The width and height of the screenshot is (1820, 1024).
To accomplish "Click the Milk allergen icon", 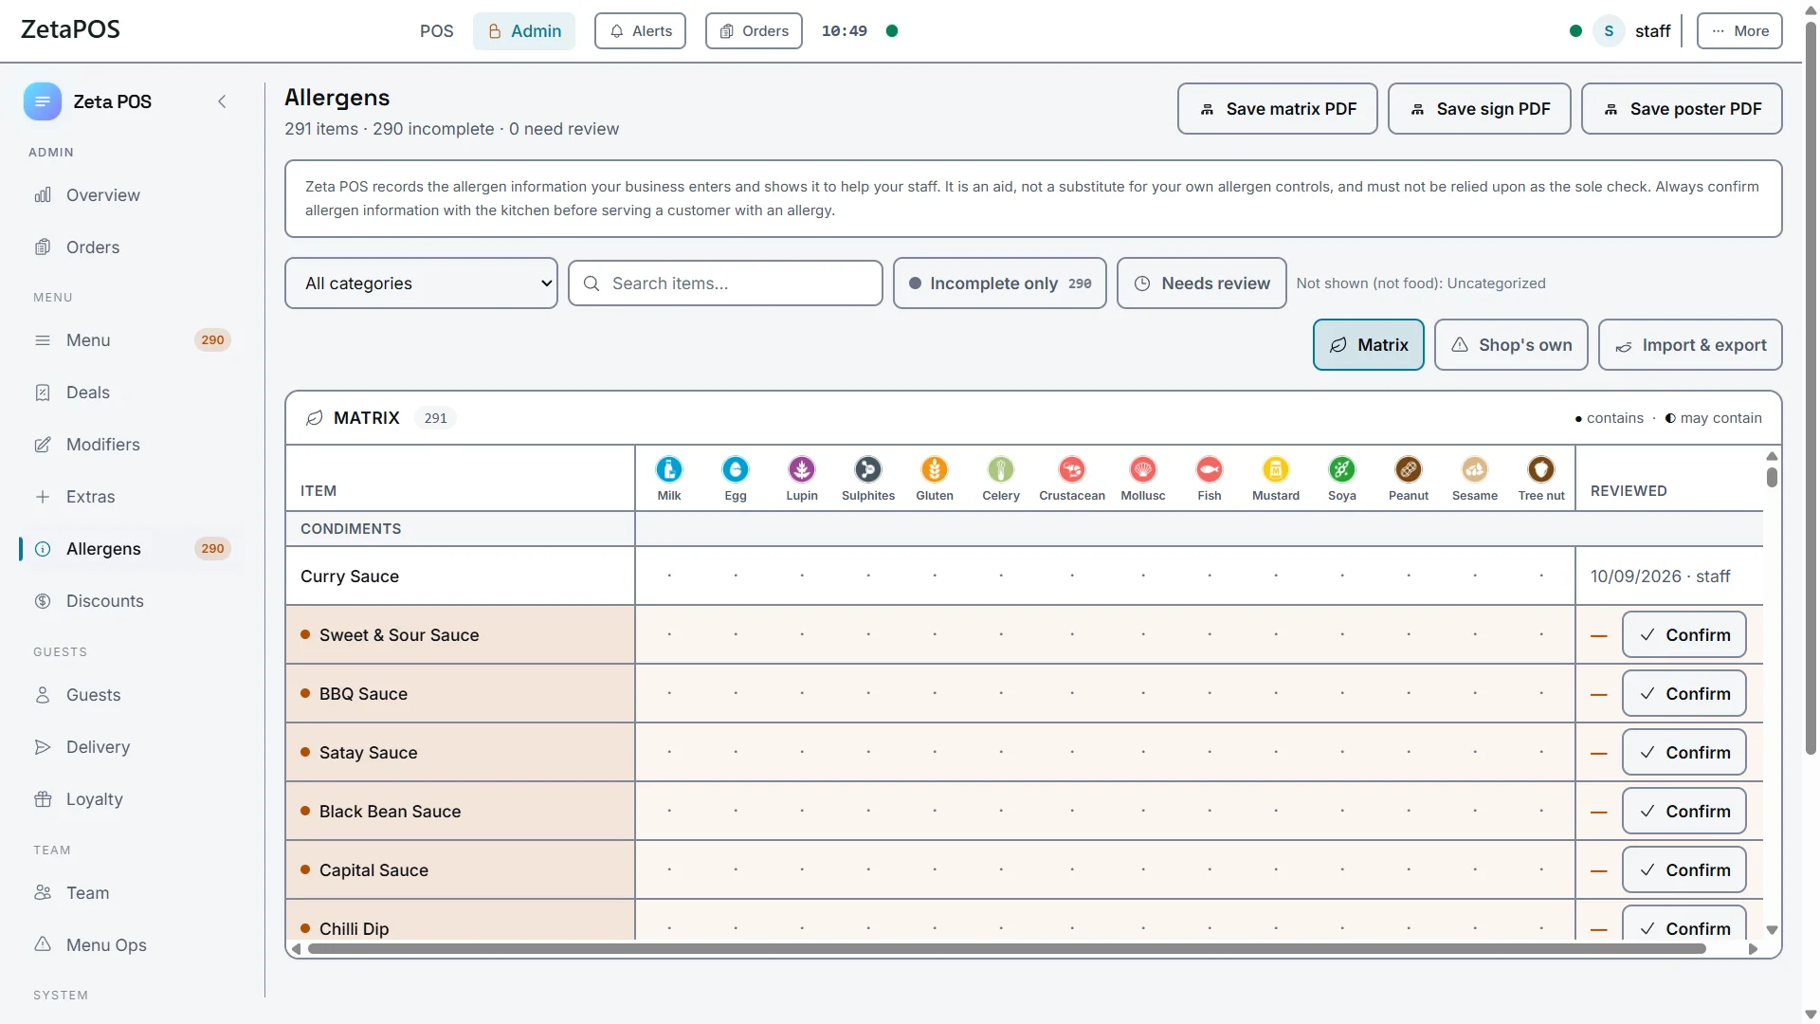I will click(x=669, y=469).
